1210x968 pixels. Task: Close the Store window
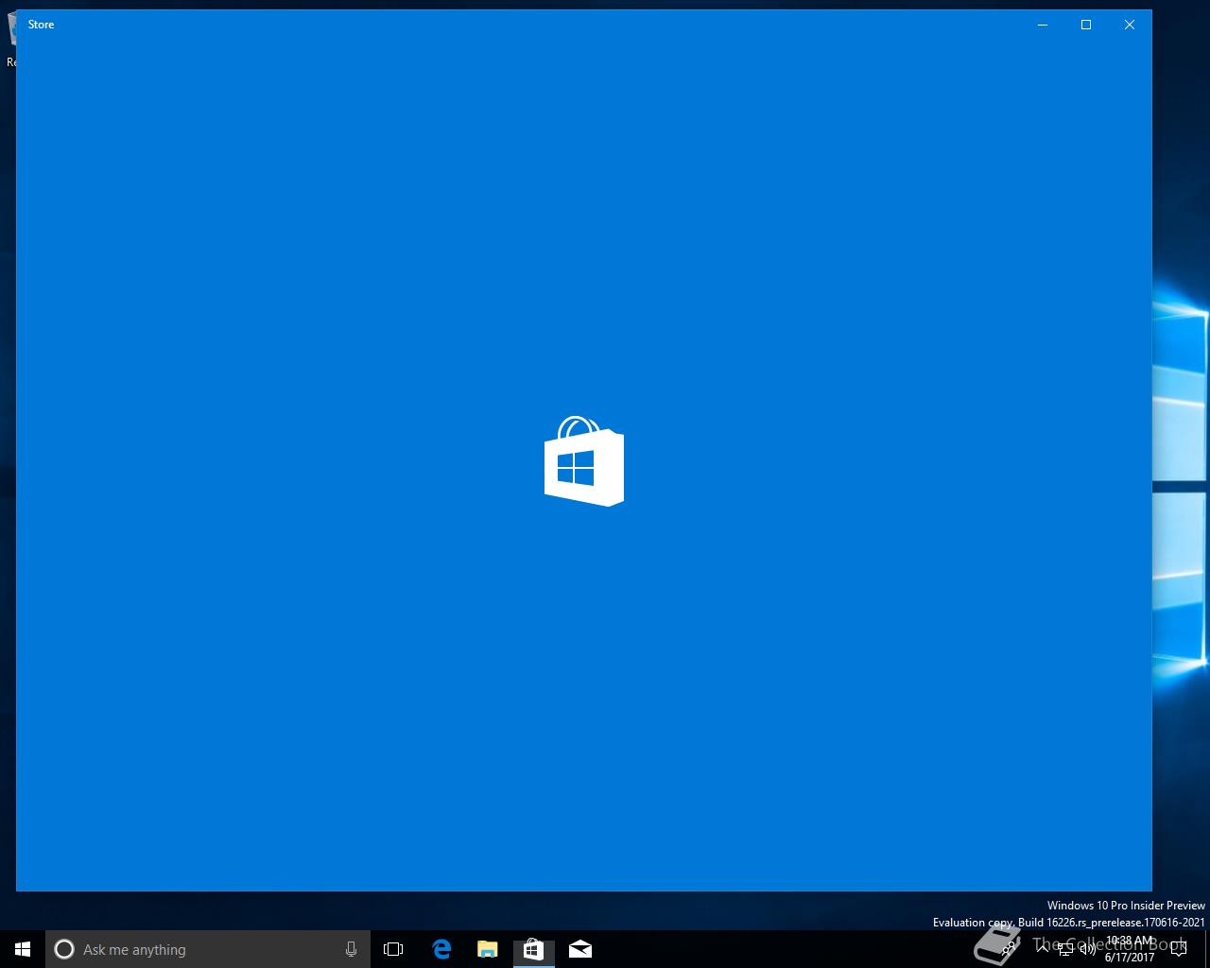click(1130, 25)
